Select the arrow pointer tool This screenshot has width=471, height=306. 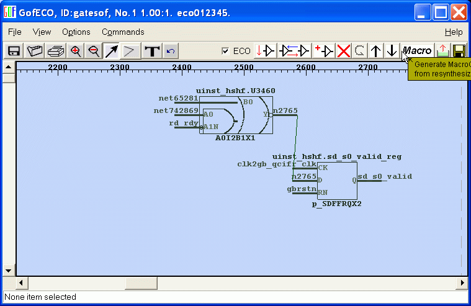[112, 51]
